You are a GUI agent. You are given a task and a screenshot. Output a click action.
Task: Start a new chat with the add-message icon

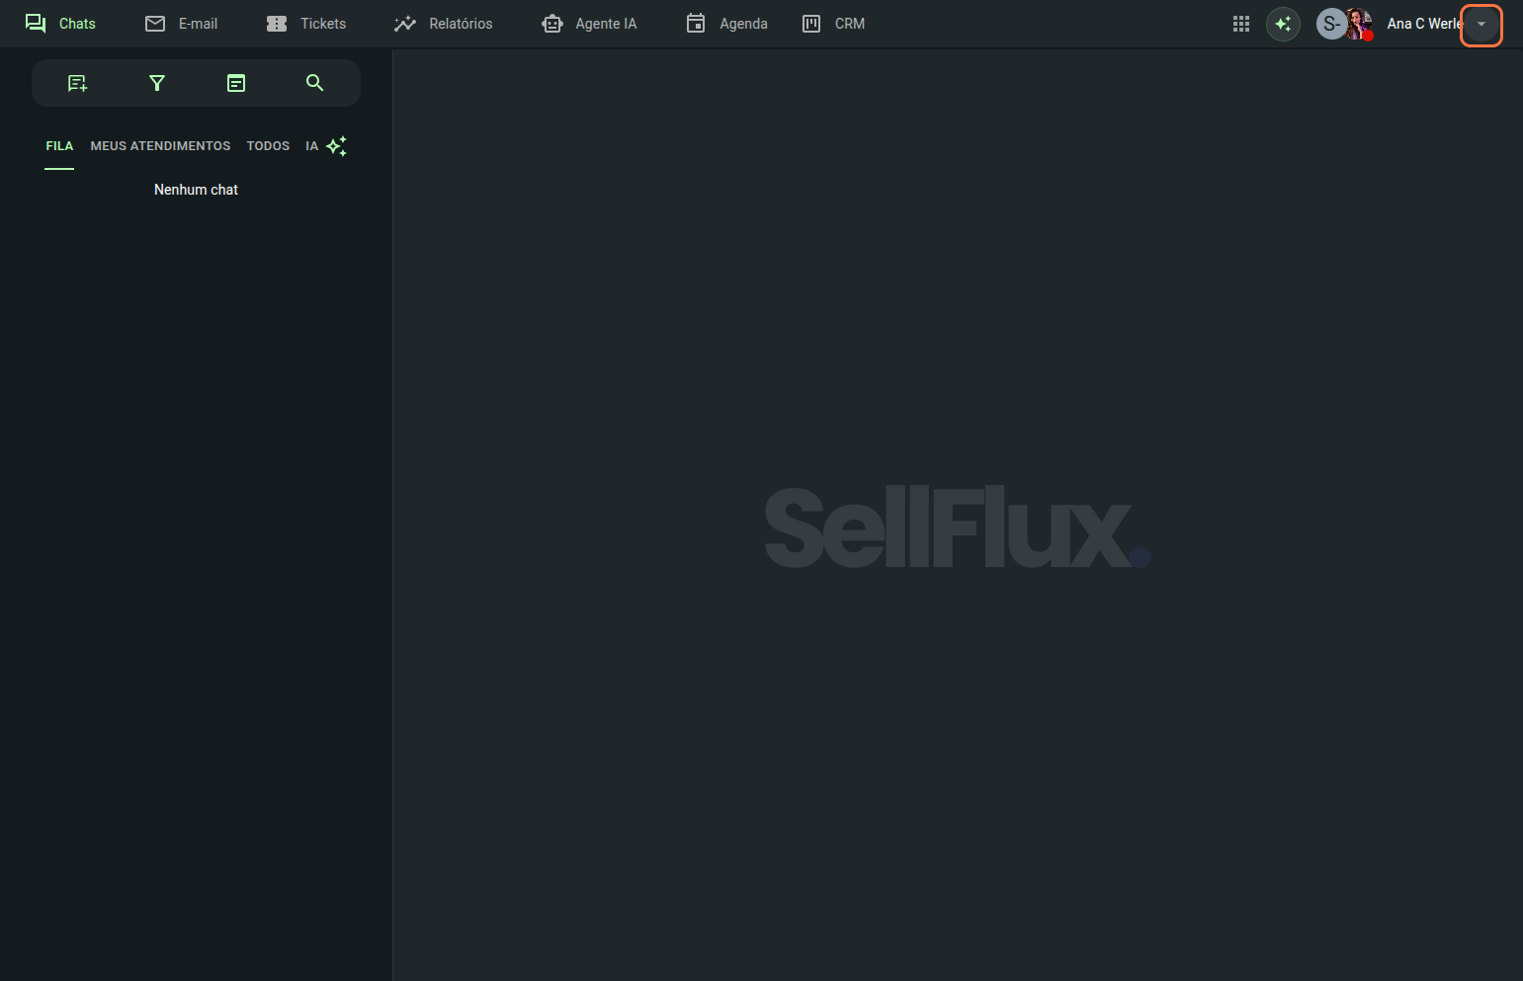pos(77,83)
